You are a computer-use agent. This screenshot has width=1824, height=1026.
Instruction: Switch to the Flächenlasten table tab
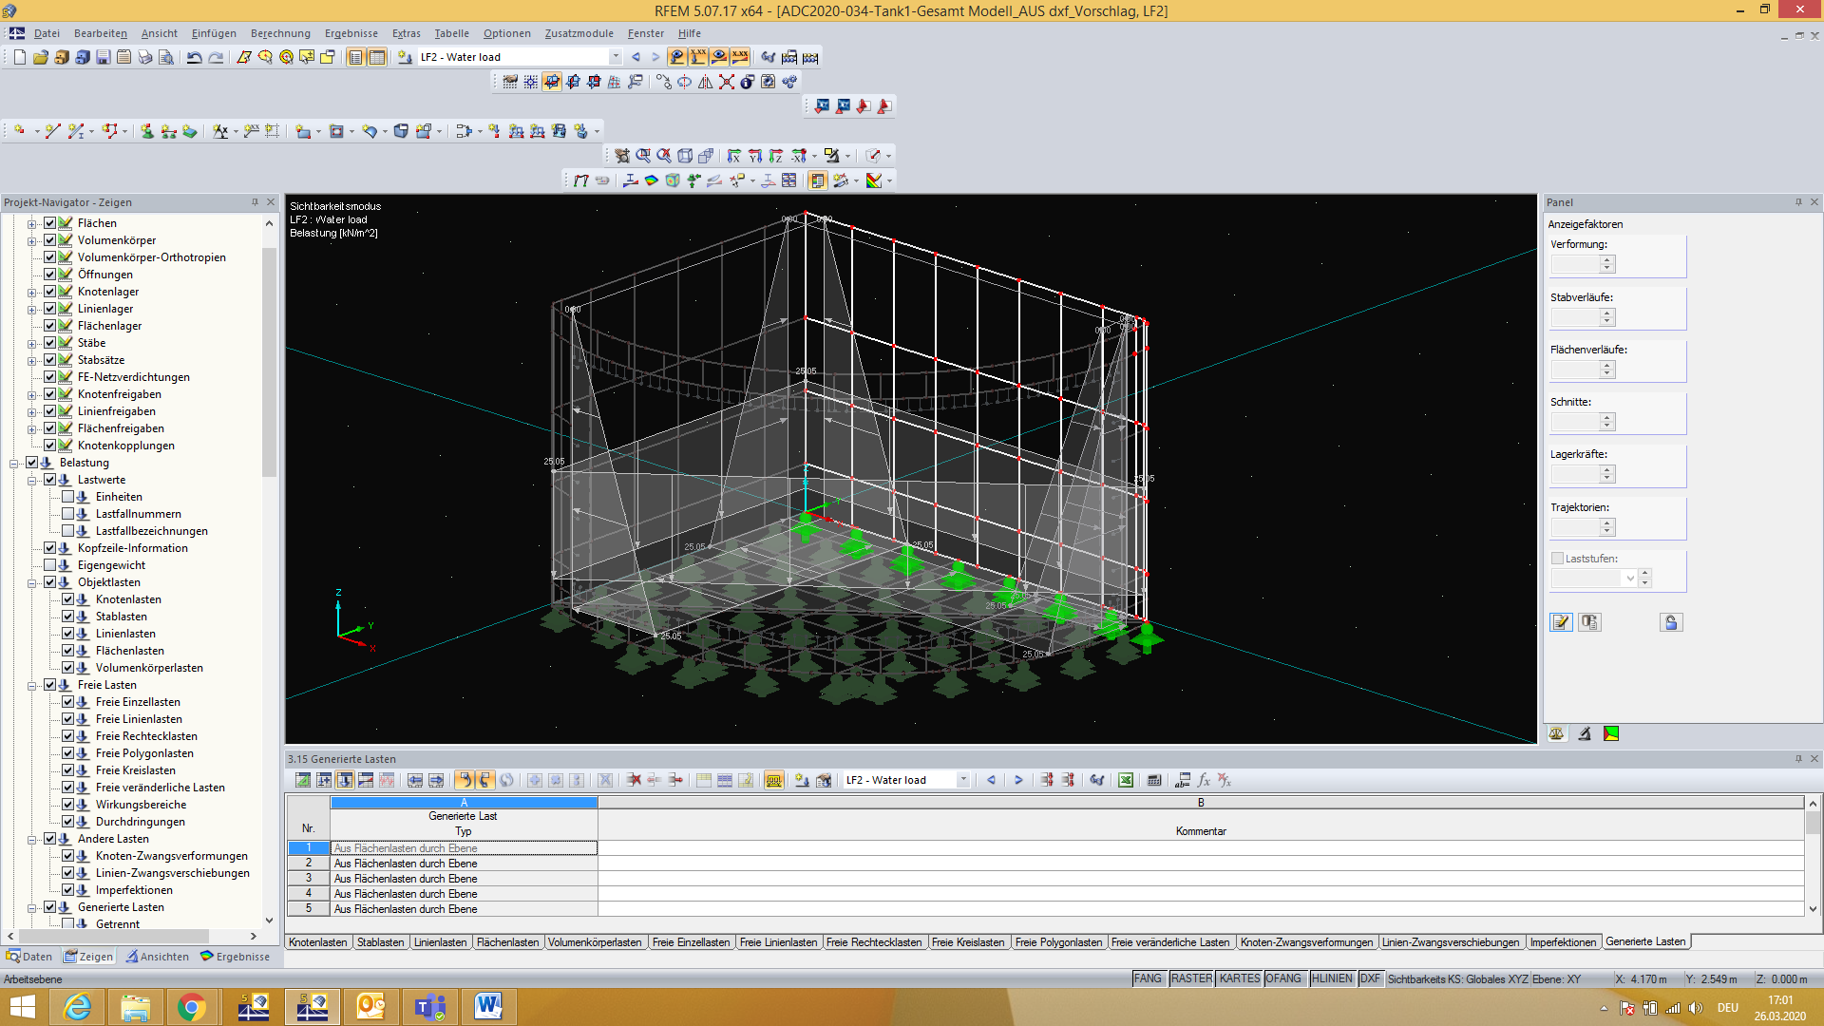tap(507, 942)
